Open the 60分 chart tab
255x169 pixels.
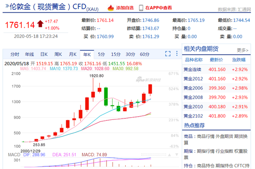[x=145, y=54]
